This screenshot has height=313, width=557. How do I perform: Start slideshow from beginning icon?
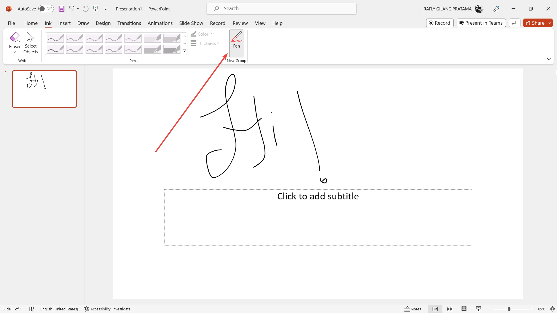click(x=95, y=9)
